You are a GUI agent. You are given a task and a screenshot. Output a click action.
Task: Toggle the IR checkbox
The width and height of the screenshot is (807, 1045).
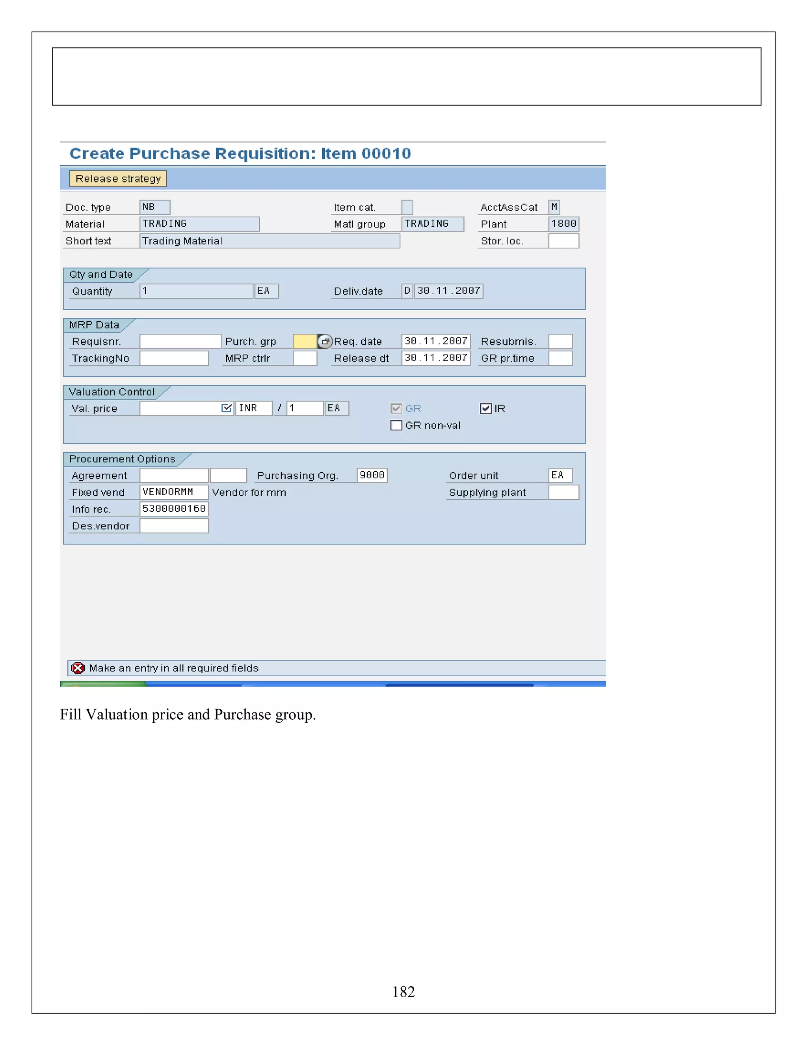[485, 408]
